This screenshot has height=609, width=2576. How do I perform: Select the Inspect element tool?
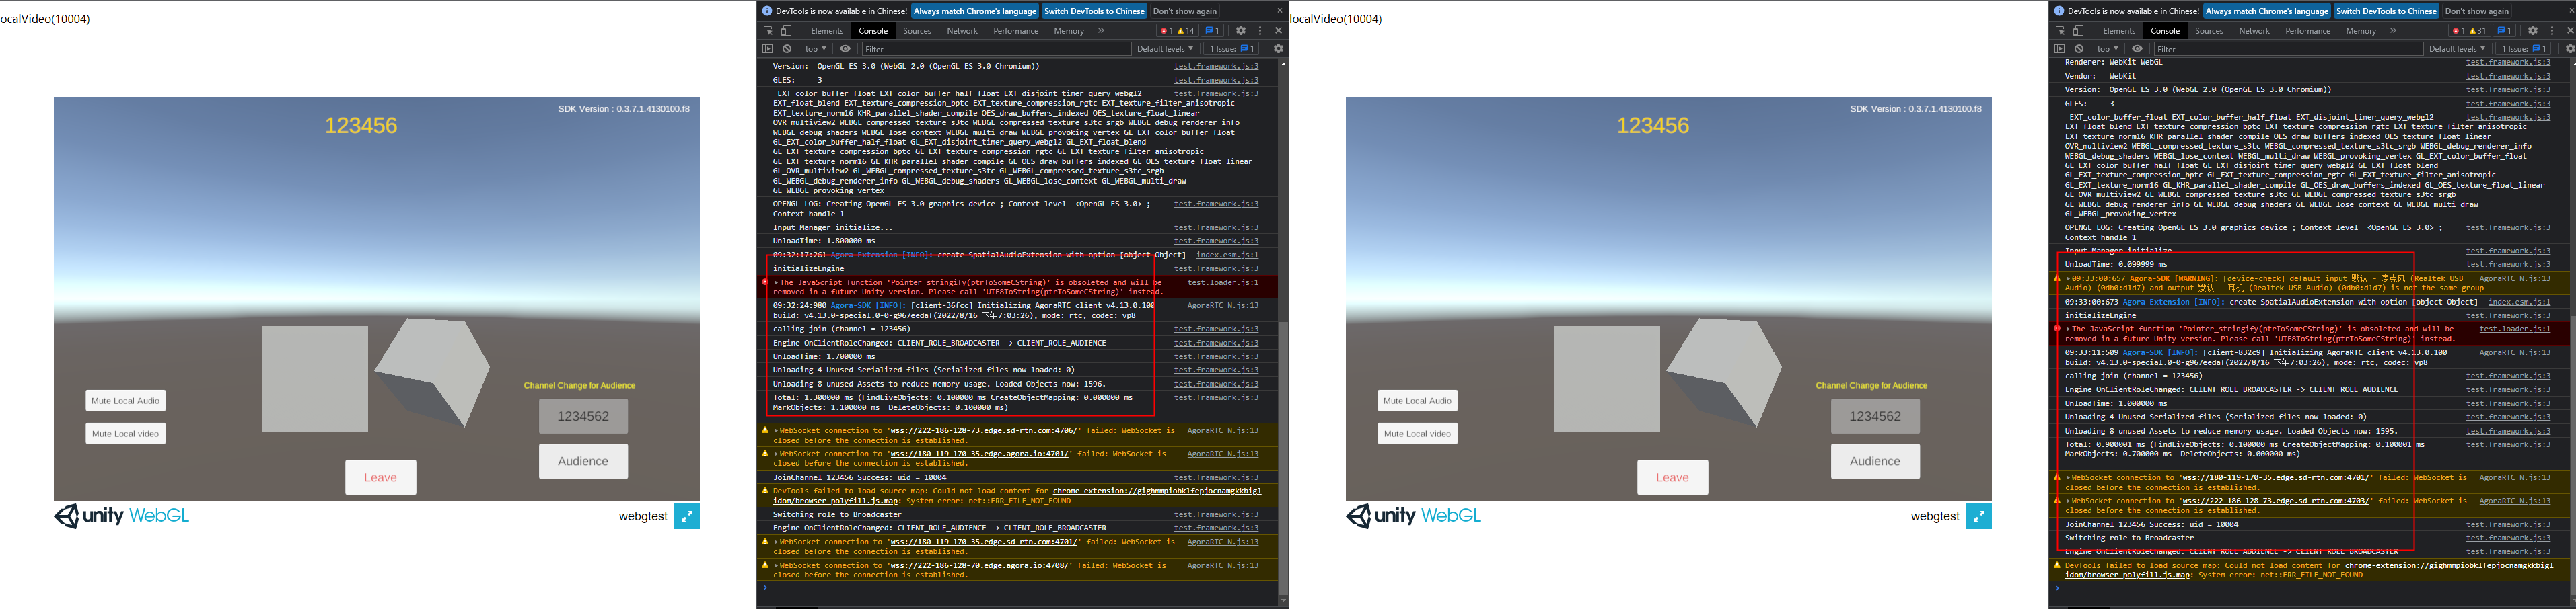(x=769, y=31)
